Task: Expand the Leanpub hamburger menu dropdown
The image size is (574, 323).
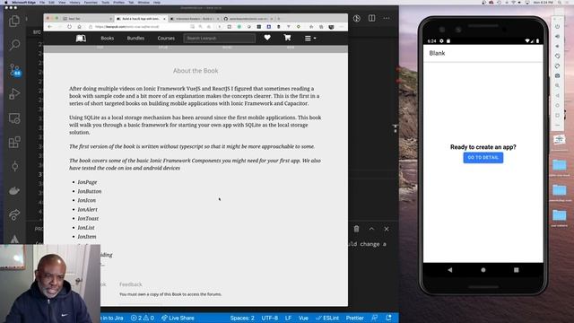Action: [x=310, y=38]
